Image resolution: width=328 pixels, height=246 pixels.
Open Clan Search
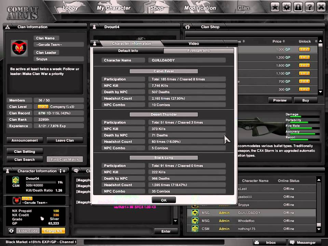click(25, 160)
